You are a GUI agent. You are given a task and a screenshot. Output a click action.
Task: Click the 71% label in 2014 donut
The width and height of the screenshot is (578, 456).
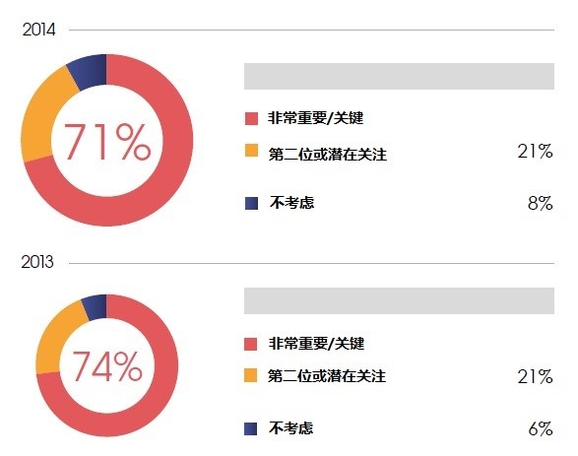107,142
